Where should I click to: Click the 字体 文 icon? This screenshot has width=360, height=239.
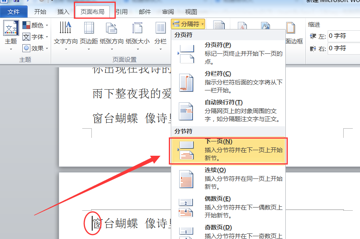(x=26, y=37)
